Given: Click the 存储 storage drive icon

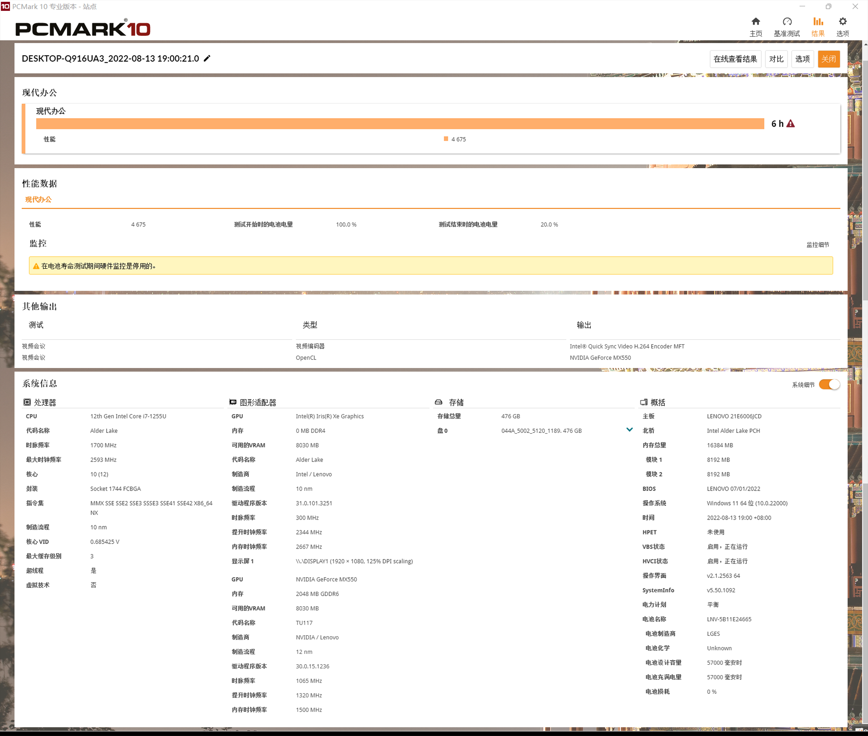Looking at the screenshot, I should pos(438,402).
